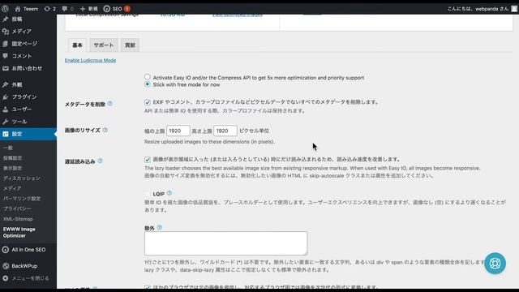Open webpanda user profile avatar
Viewport: 519px width, 292px height.
(x=514, y=9)
